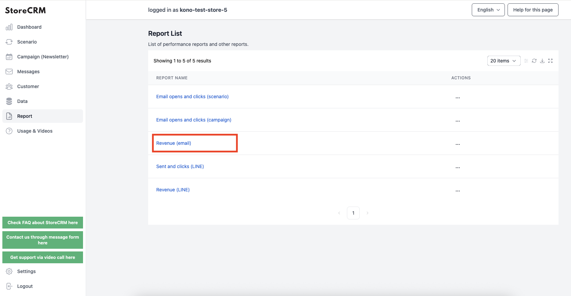571x296 pixels.
Task: Go to Dashboard in the sidebar
Action: tap(43, 27)
